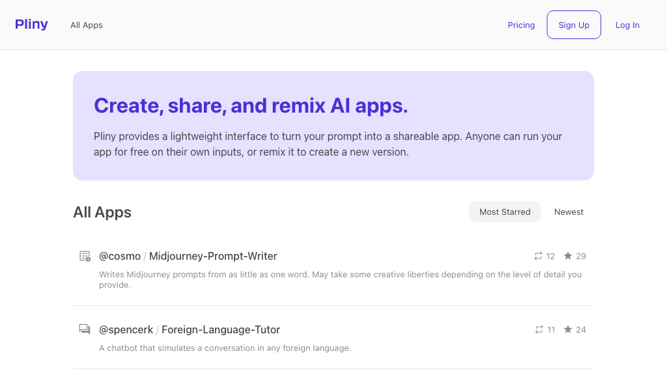Switch to the Newest sorting tab
667x375 pixels.
coord(569,212)
